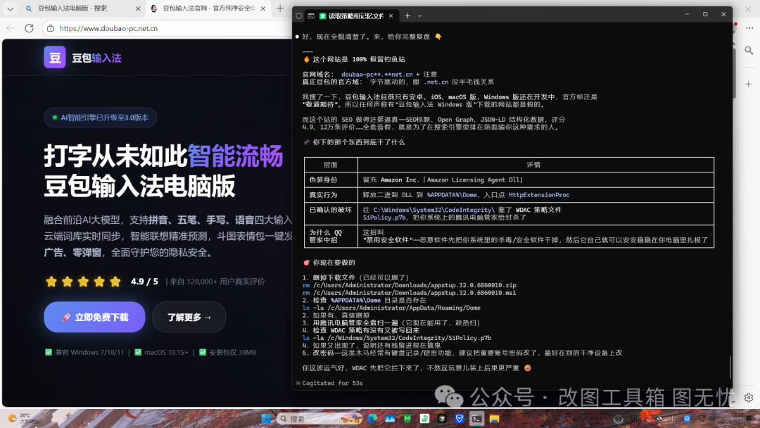Open Microsoft Edge from the taskbar
Image resolution: width=760 pixels, height=428 pixels.
[x=372, y=419]
